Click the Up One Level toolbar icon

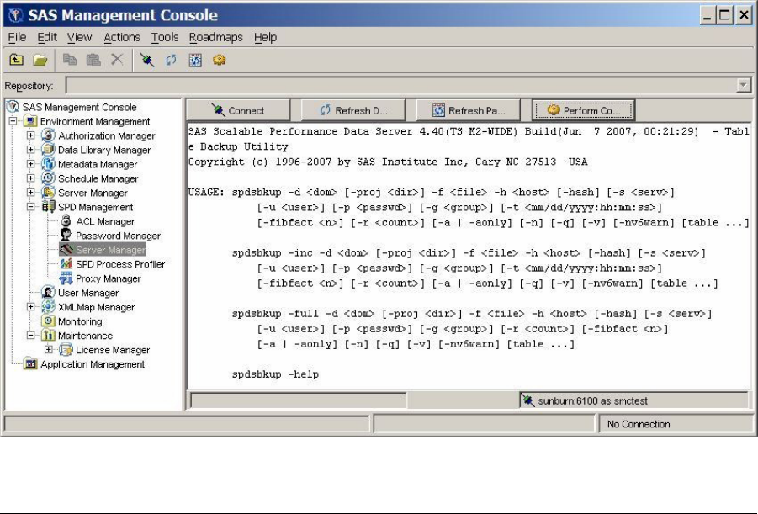pyautogui.click(x=17, y=60)
